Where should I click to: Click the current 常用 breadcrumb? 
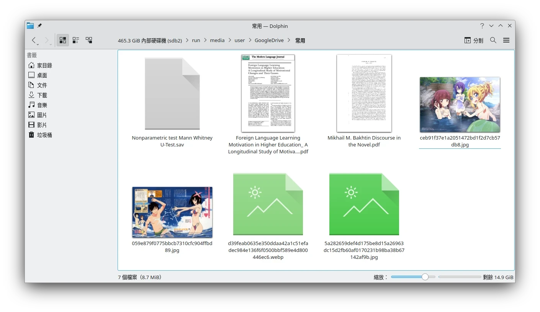click(300, 41)
